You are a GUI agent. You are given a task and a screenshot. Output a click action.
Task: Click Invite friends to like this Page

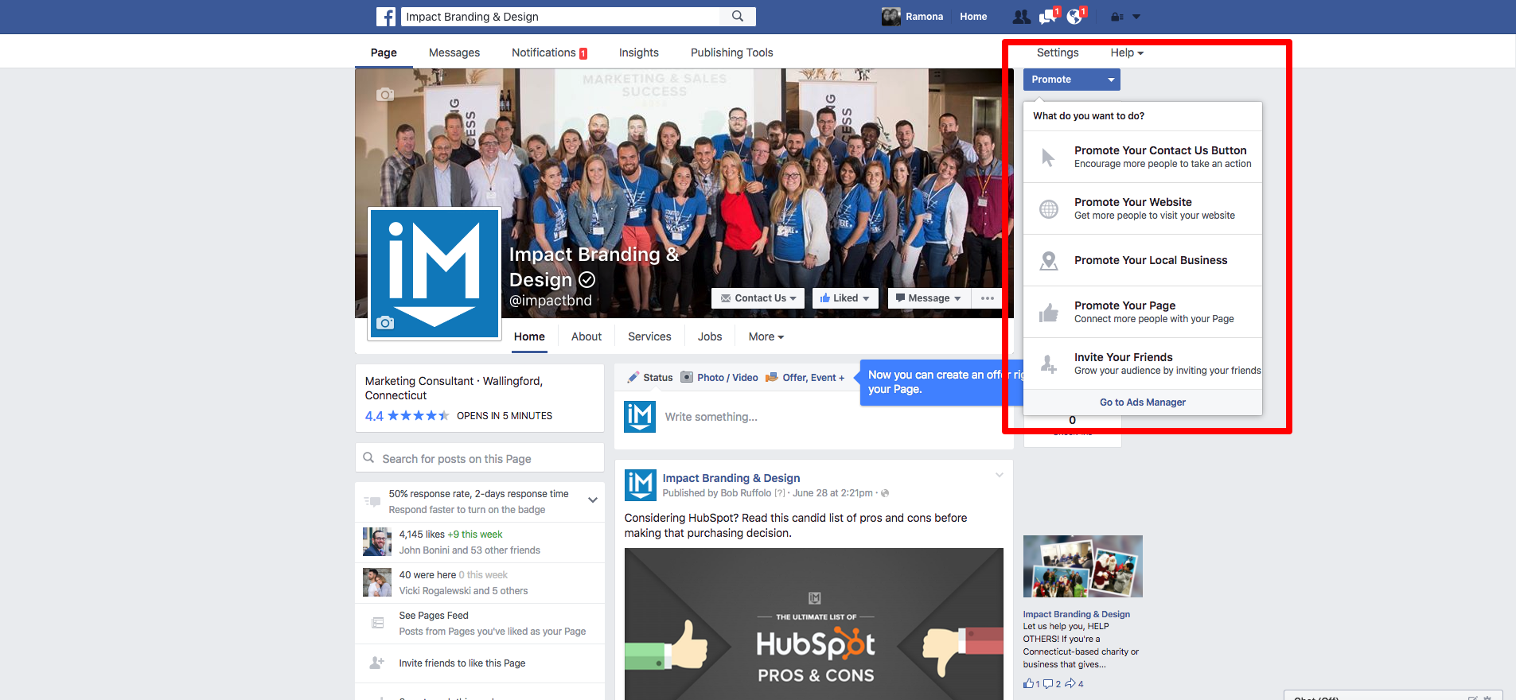pyautogui.click(x=462, y=663)
